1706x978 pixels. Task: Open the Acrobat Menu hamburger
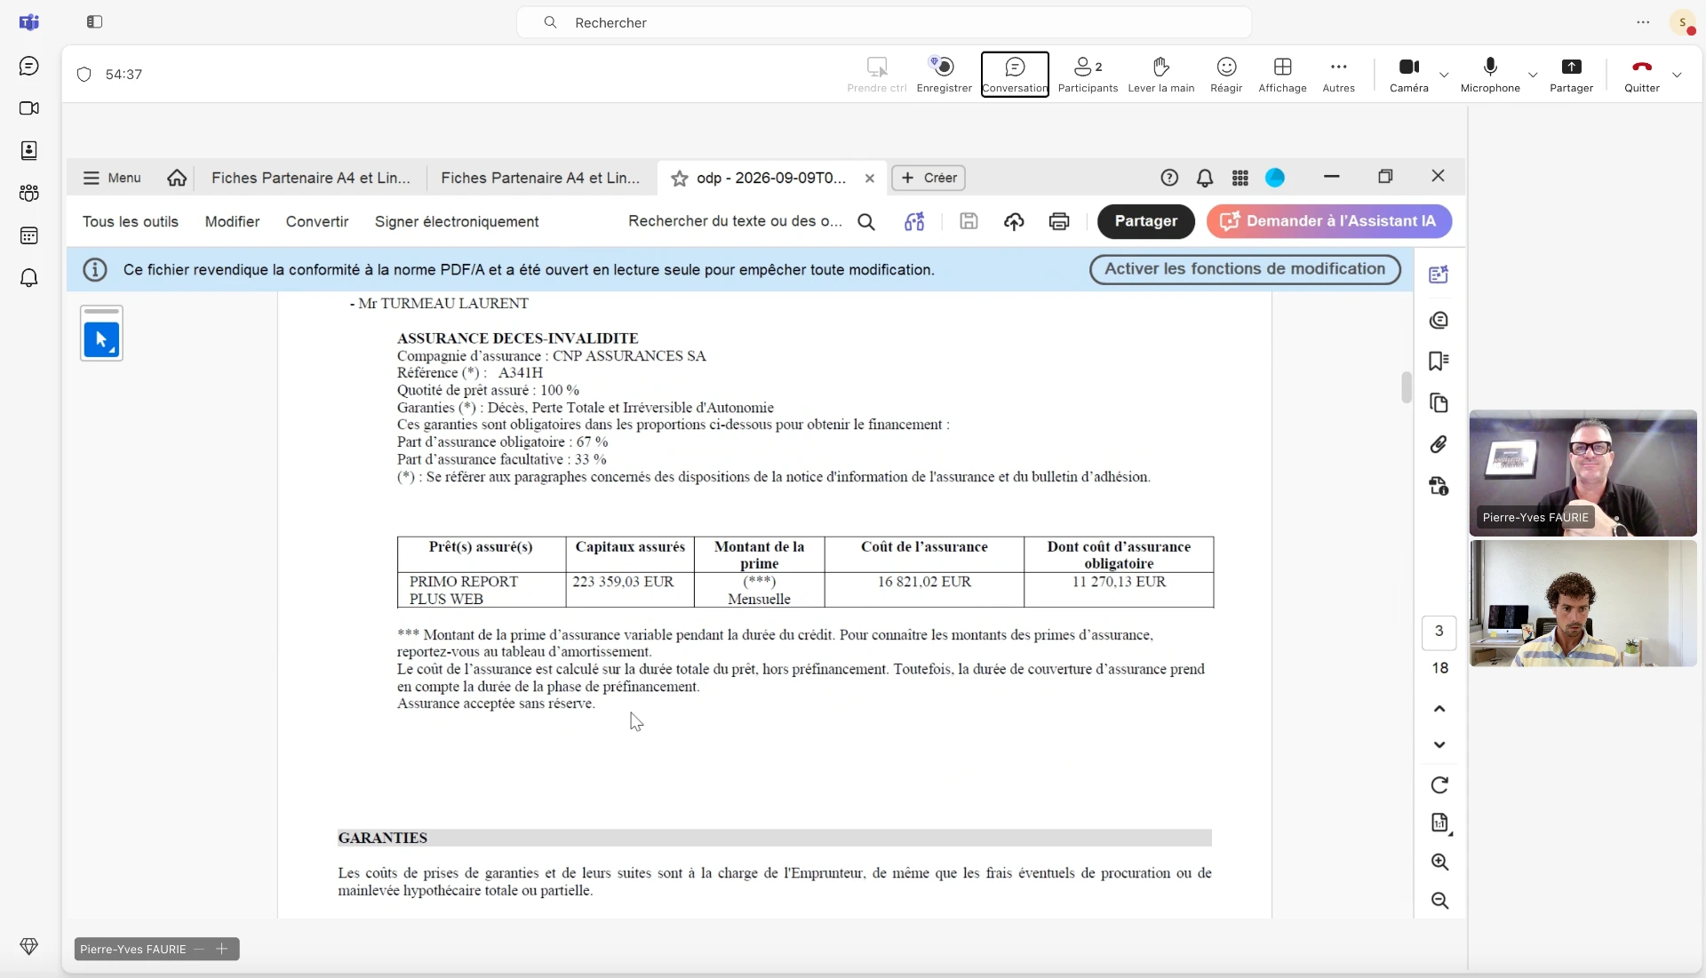point(112,178)
